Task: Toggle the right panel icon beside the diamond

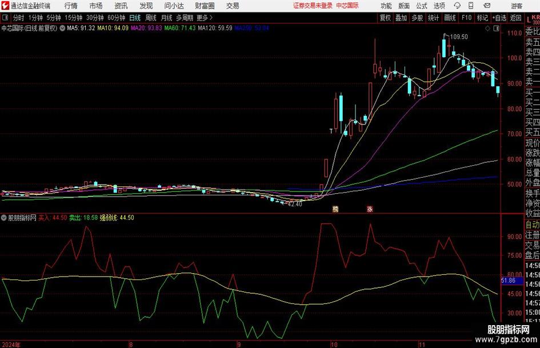Action: coord(496,29)
